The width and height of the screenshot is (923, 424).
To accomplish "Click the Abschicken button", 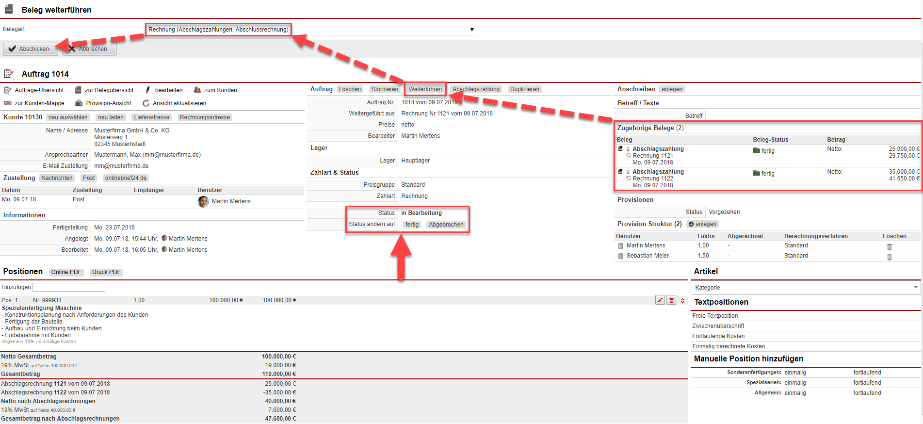I will coord(30,49).
